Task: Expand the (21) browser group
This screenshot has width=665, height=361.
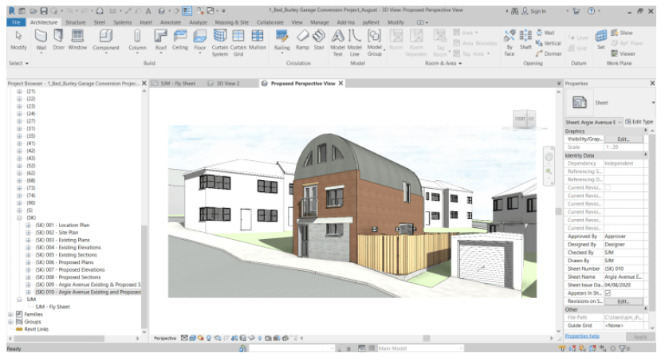Action: click(x=19, y=92)
